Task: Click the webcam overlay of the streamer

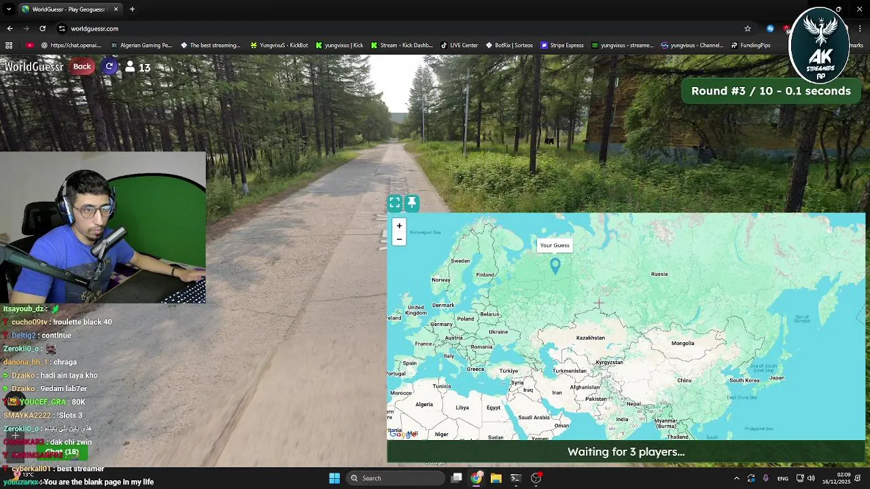Action: pos(103,228)
